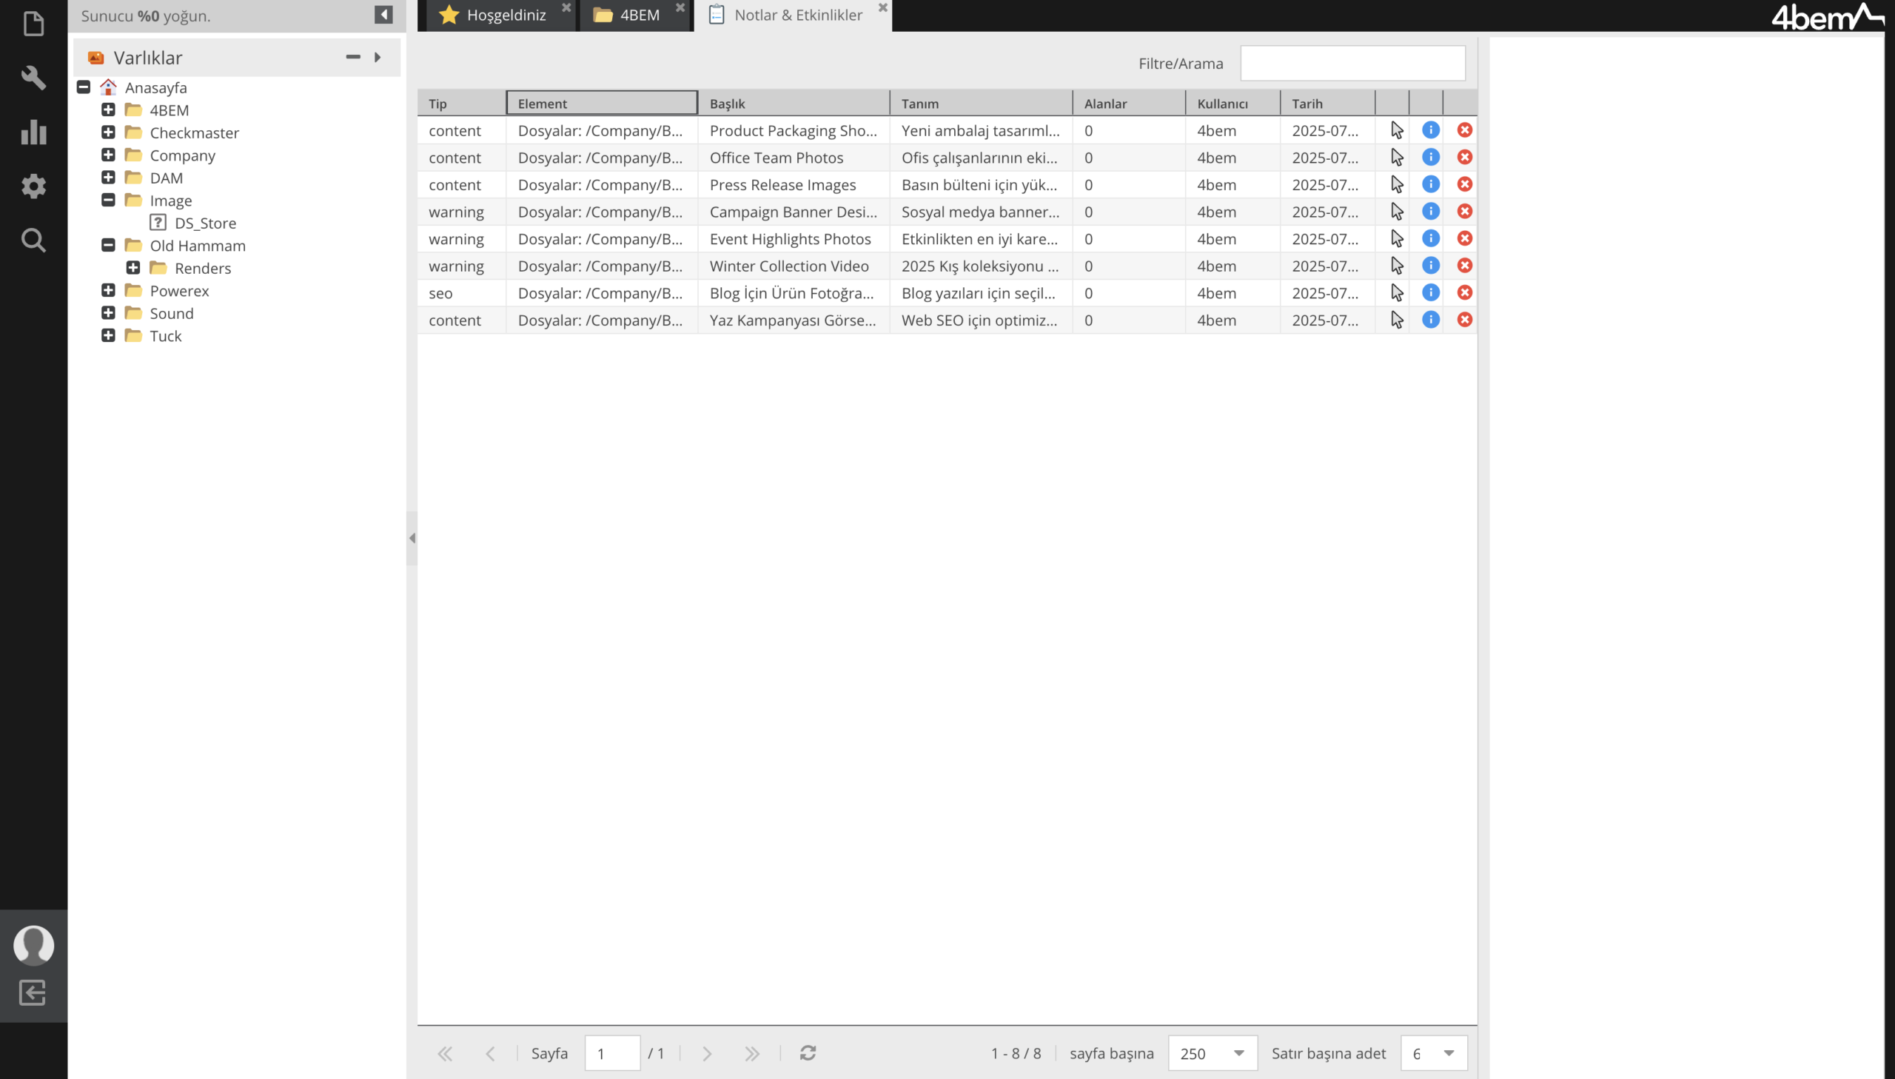Delete the Office Team Photos note

click(1464, 157)
